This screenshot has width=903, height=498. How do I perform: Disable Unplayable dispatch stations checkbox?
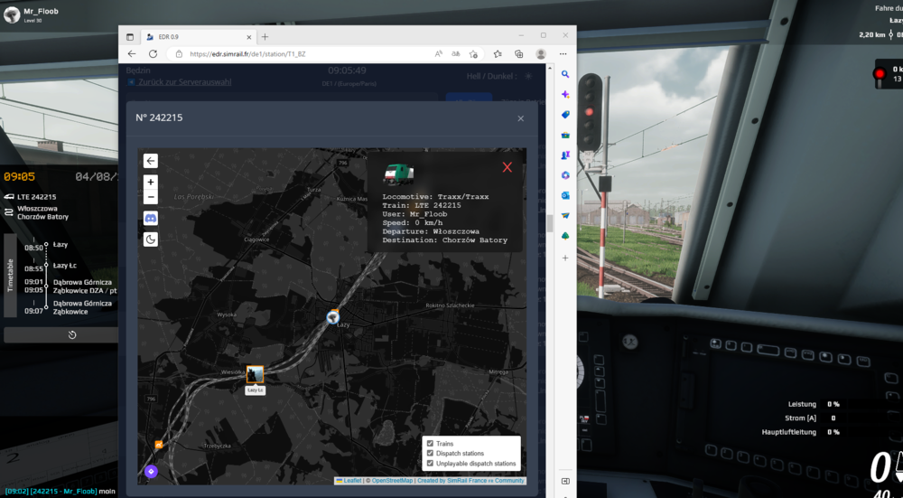tap(429, 464)
